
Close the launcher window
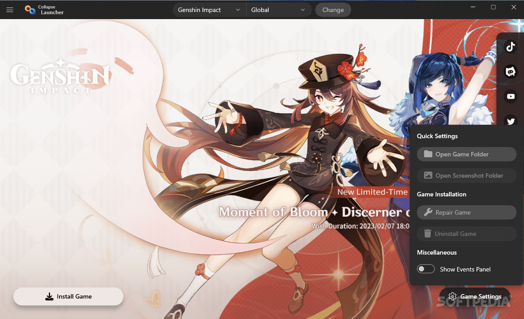tap(514, 7)
